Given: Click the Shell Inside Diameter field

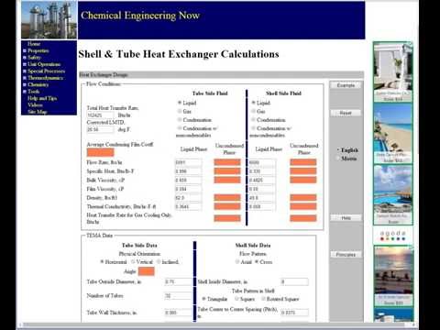Looking at the screenshot, I should (x=294, y=281).
